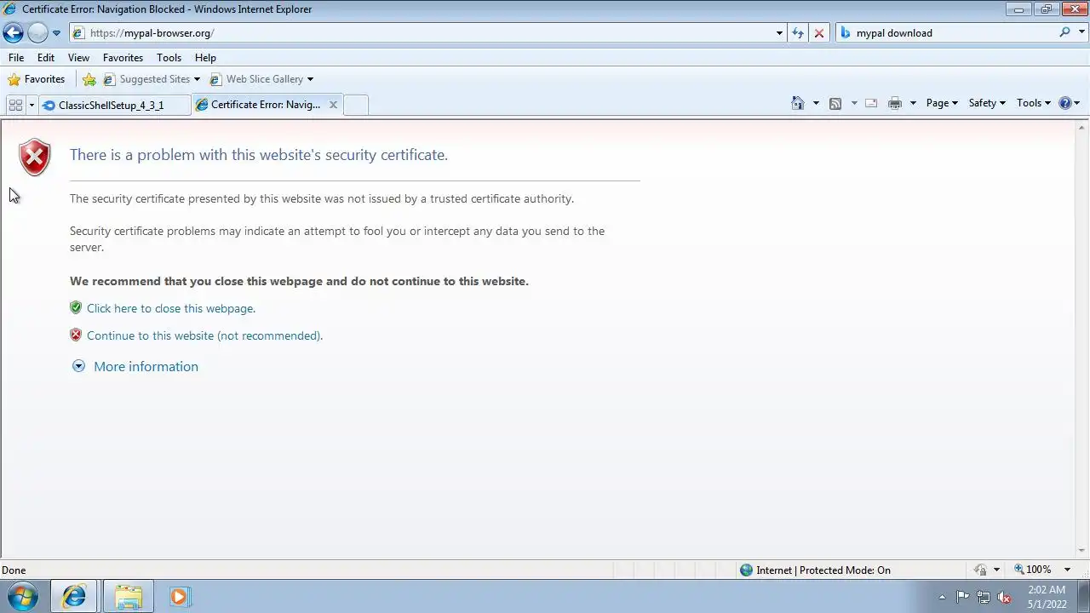Image resolution: width=1090 pixels, height=613 pixels.
Task: Open the Help menu
Action: point(205,57)
